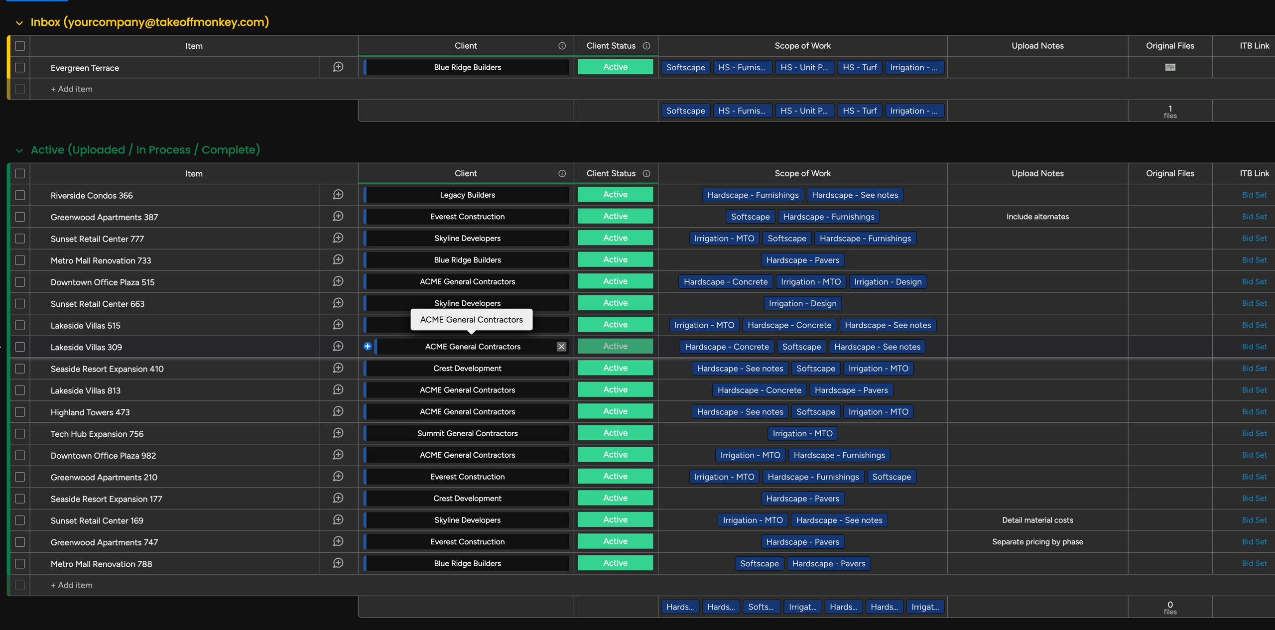Open updates for Highland Towers 473
The image size is (1275, 630).
(338, 411)
